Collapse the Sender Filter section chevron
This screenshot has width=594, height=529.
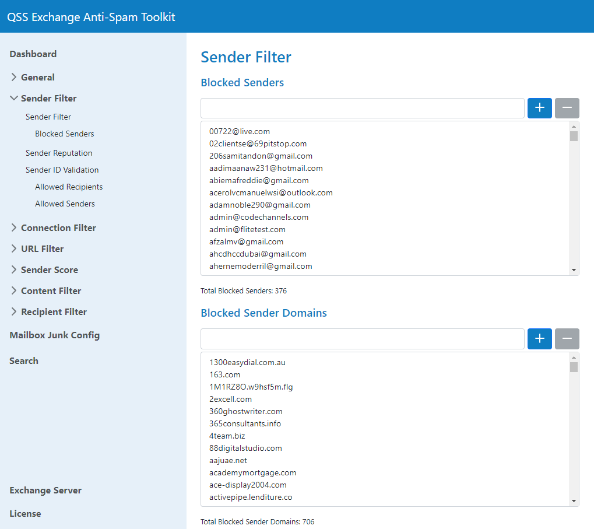tap(13, 98)
